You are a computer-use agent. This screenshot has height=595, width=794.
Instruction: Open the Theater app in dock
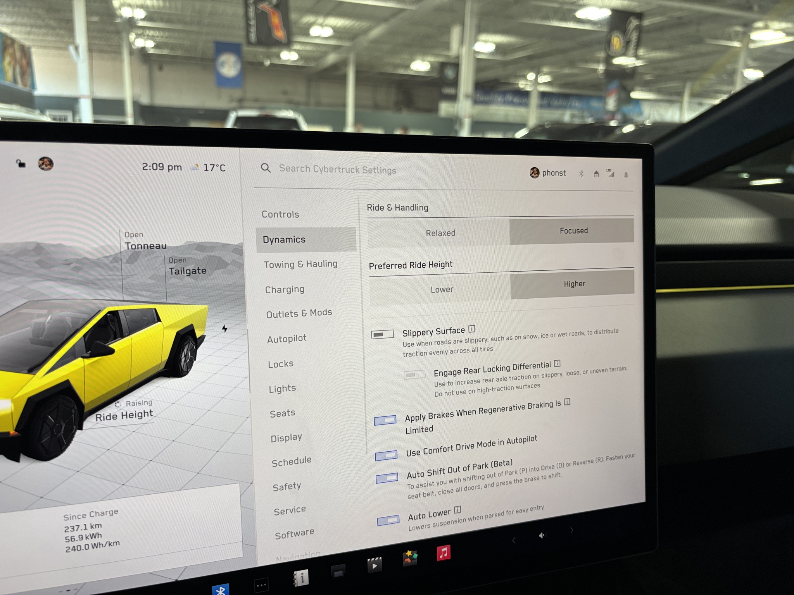pyautogui.click(x=374, y=565)
